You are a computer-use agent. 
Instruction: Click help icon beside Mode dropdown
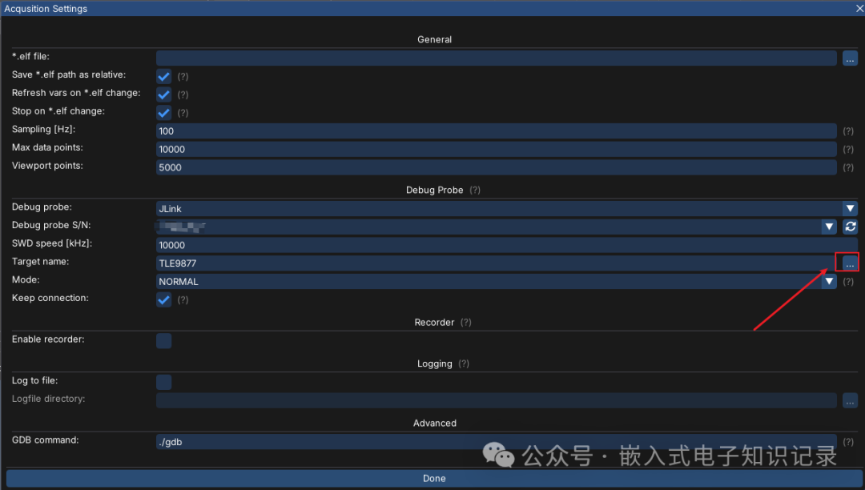tap(848, 282)
